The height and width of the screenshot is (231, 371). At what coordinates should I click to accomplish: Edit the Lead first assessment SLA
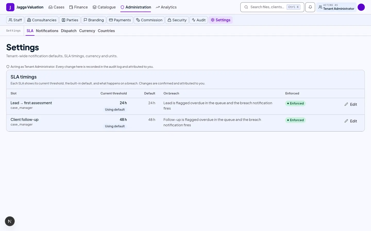coord(351,104)
